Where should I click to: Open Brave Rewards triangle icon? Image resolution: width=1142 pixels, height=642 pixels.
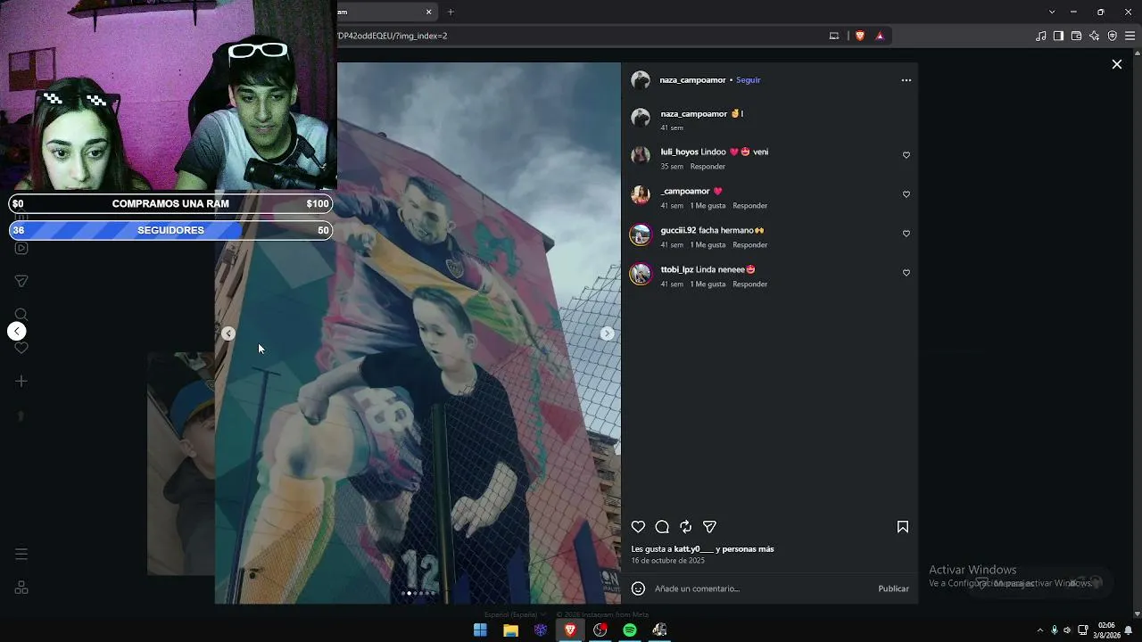(880, 36)
